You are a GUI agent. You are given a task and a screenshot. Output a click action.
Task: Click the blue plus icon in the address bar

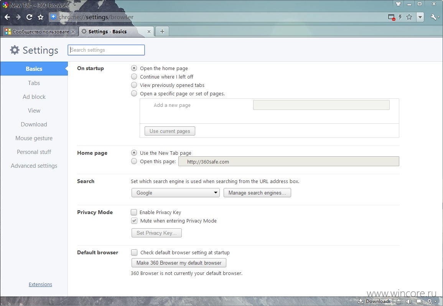pos(53,17)
